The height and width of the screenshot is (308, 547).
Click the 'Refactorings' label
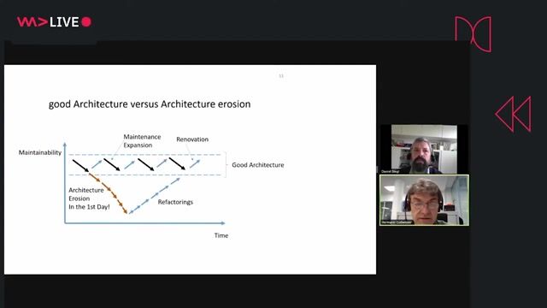point(175,202)
